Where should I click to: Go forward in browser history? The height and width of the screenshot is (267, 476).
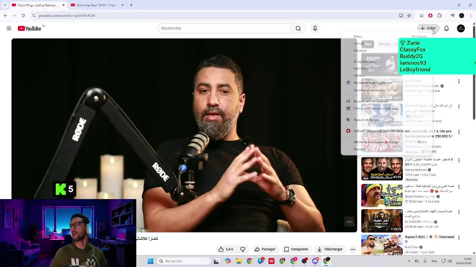point(14,16)
